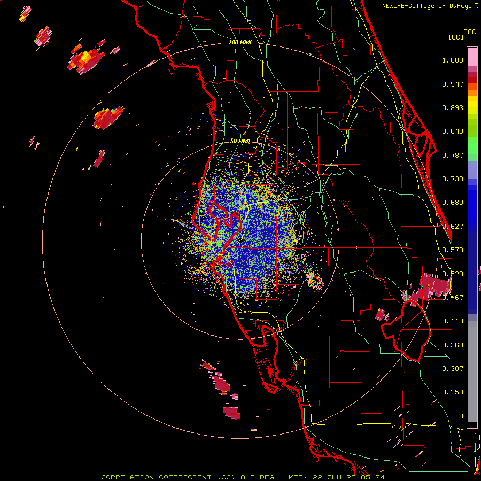
Task: Click the 0.947 value on the CC scale
Action: pos(453,84)
